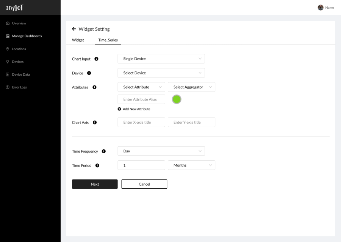Focus the Enter Attribute Alias field
The image size is (341, 242).
click(141, 99)
